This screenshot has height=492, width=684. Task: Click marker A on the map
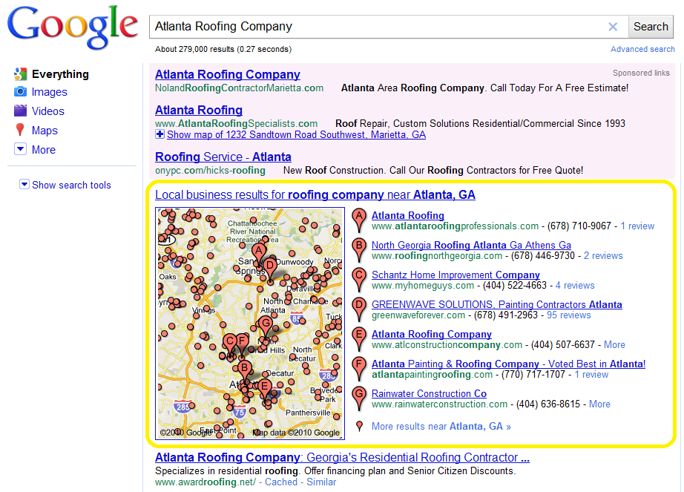(259, 253)
